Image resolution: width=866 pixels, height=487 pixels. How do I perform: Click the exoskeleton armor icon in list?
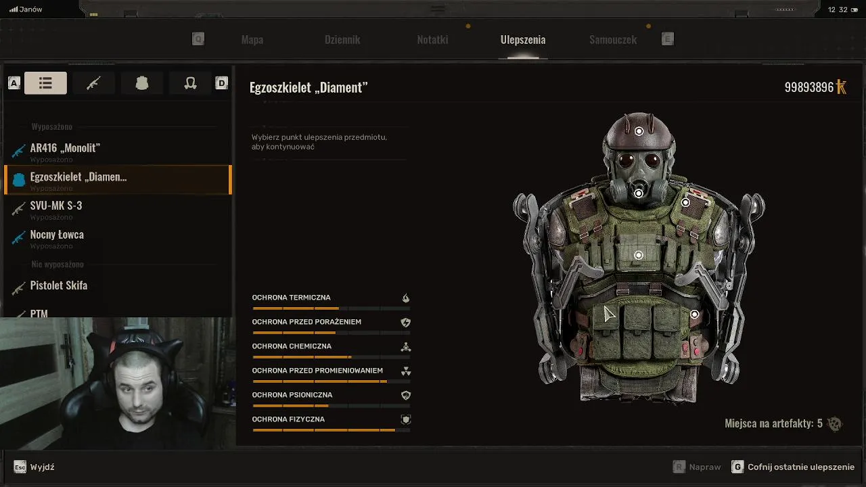pos(19,179)
